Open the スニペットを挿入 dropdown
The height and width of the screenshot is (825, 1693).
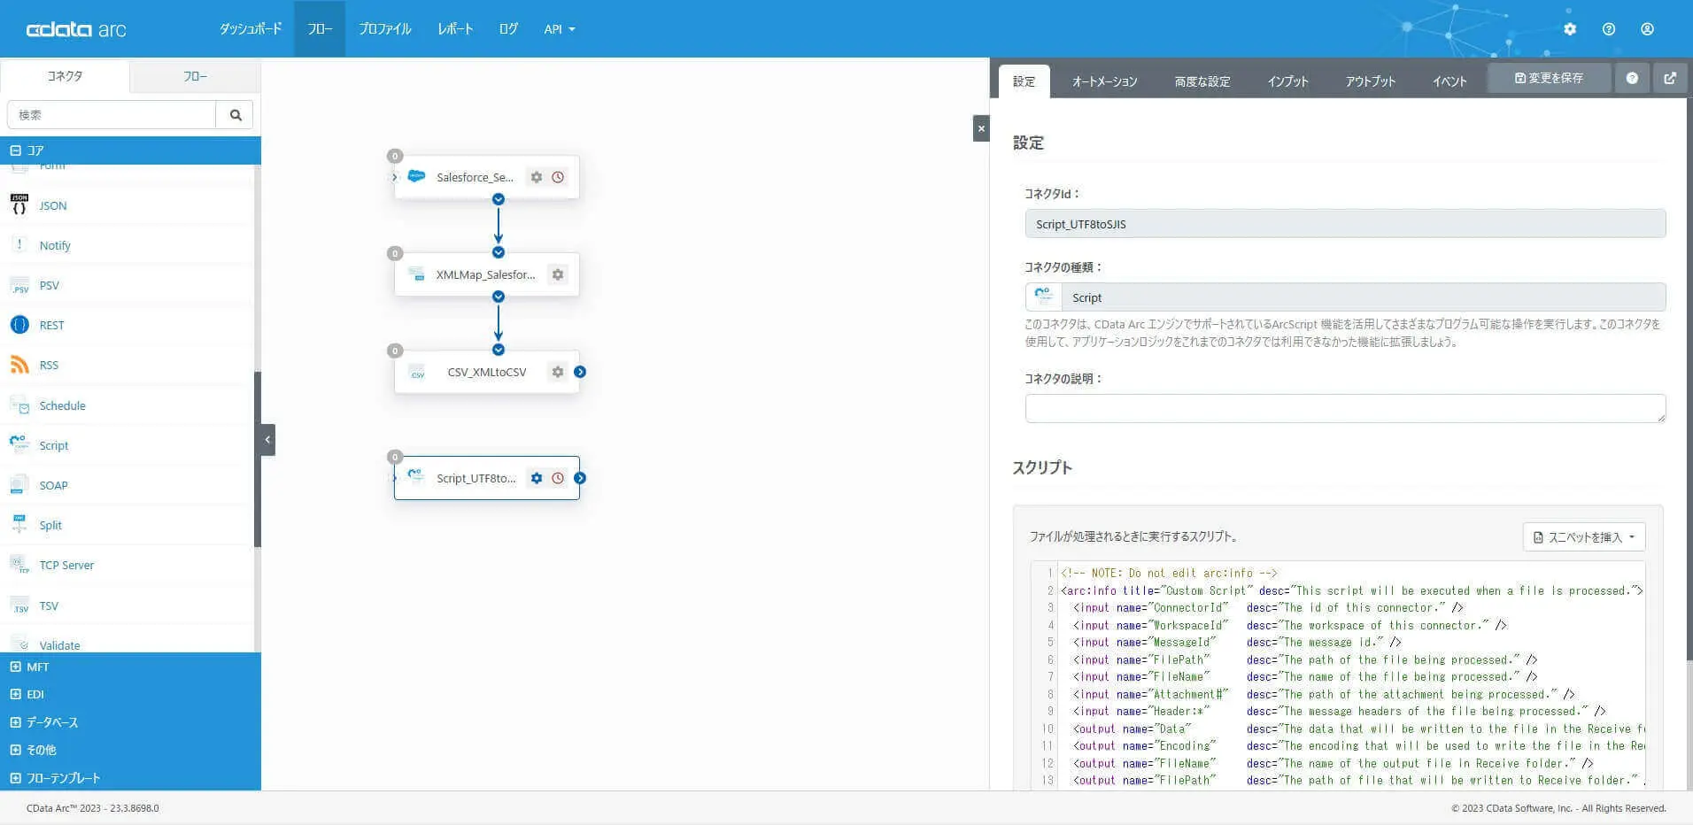1584,537
